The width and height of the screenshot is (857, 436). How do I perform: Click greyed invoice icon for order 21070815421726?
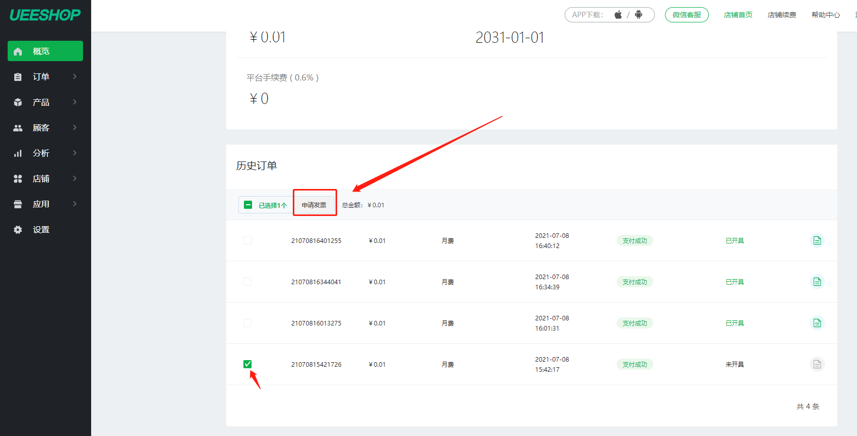coord(817,364)
